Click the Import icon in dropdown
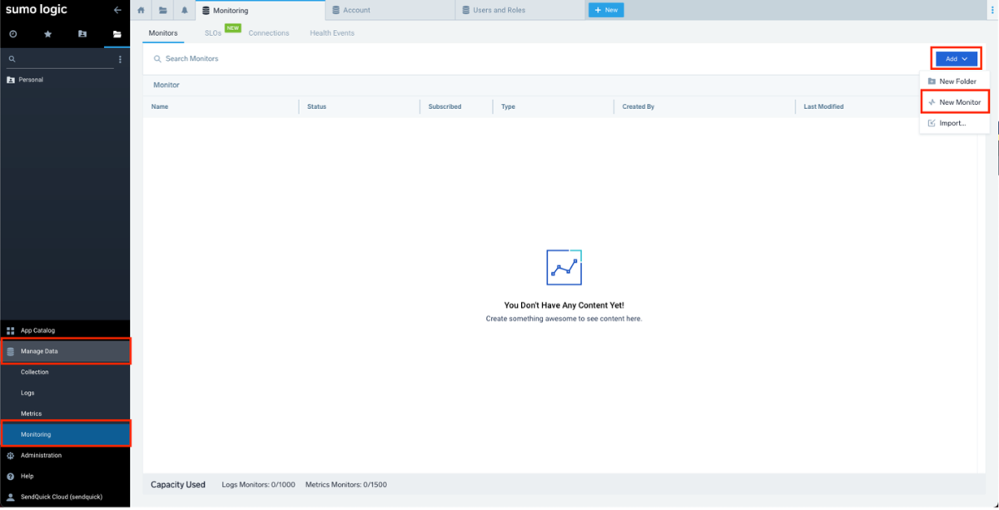This screenshot has width=999, height=510. coord(932,123)
